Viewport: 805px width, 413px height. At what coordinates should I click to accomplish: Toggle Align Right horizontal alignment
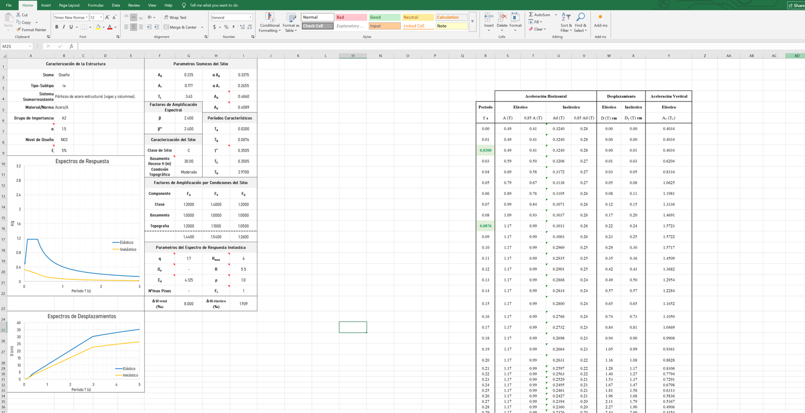[x=140, y=27]
